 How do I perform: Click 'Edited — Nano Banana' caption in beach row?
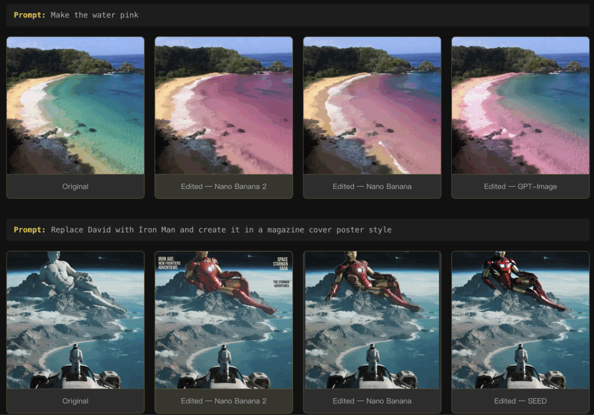pos(372,187)
